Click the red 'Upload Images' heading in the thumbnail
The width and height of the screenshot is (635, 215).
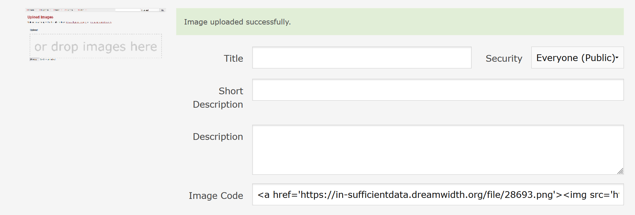click(x=40, y=17)
